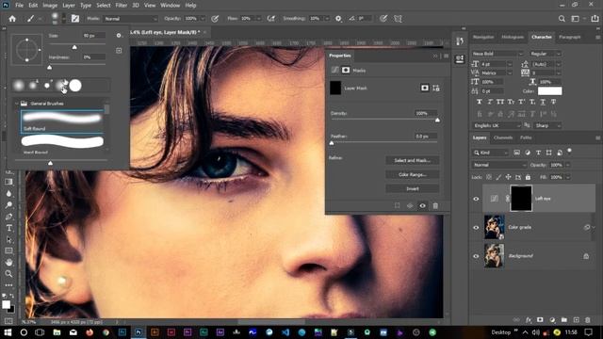The width and height of the screenshot is (603, 339).
Task: Select Left eye layer mask thumbnail
Action: [521, 199]
